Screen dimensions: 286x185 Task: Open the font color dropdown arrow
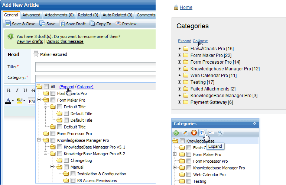(x=13, y=101)
